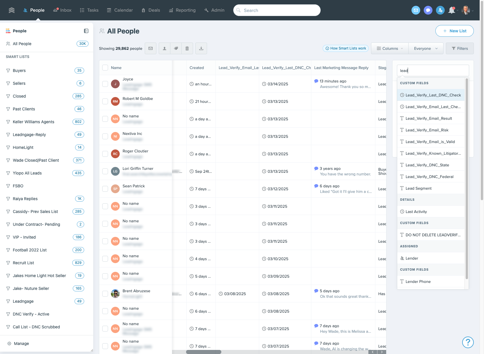Open the chat bubble icon in the top bar

click(x=428, y=10)
